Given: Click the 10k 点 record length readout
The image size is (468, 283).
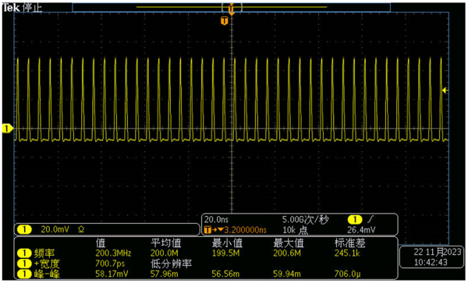Looking at the screenshot, I should click(295, 230).
